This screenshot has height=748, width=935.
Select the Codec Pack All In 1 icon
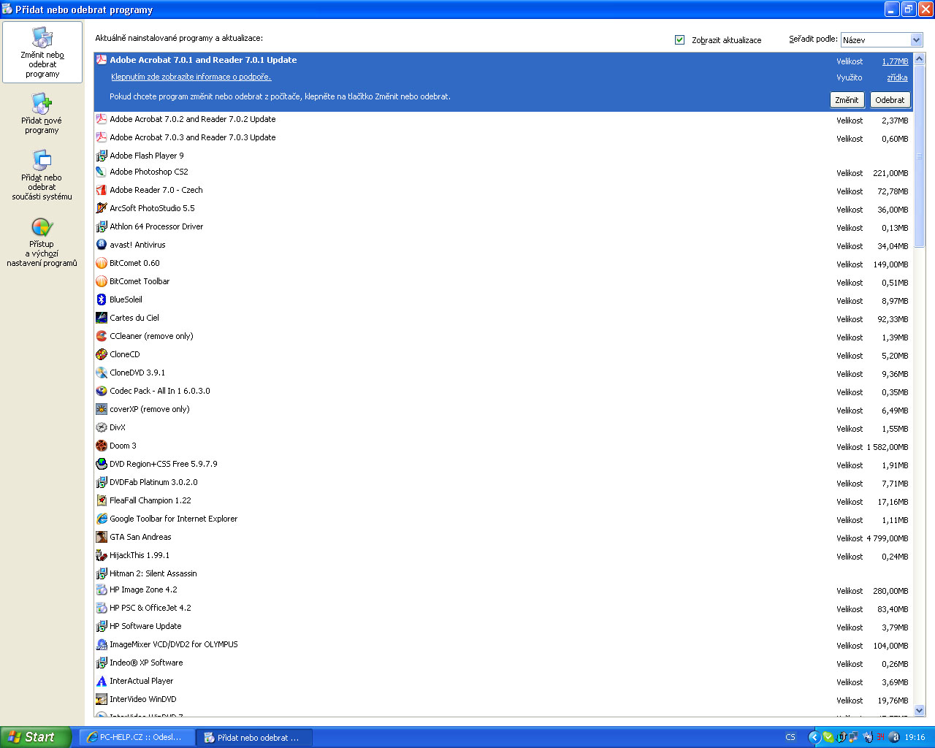tap(102, 391)
